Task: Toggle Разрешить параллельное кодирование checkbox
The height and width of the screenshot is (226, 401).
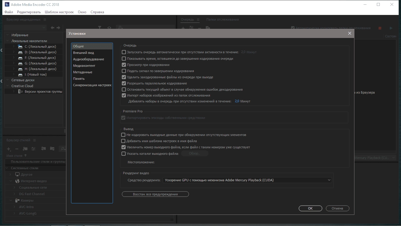Action: (x=124, y=83)
